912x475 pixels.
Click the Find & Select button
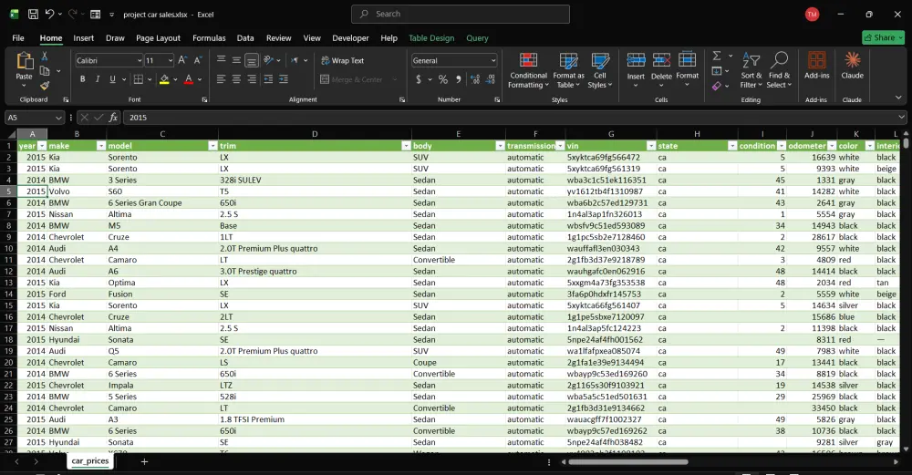(x=780, y=70)
